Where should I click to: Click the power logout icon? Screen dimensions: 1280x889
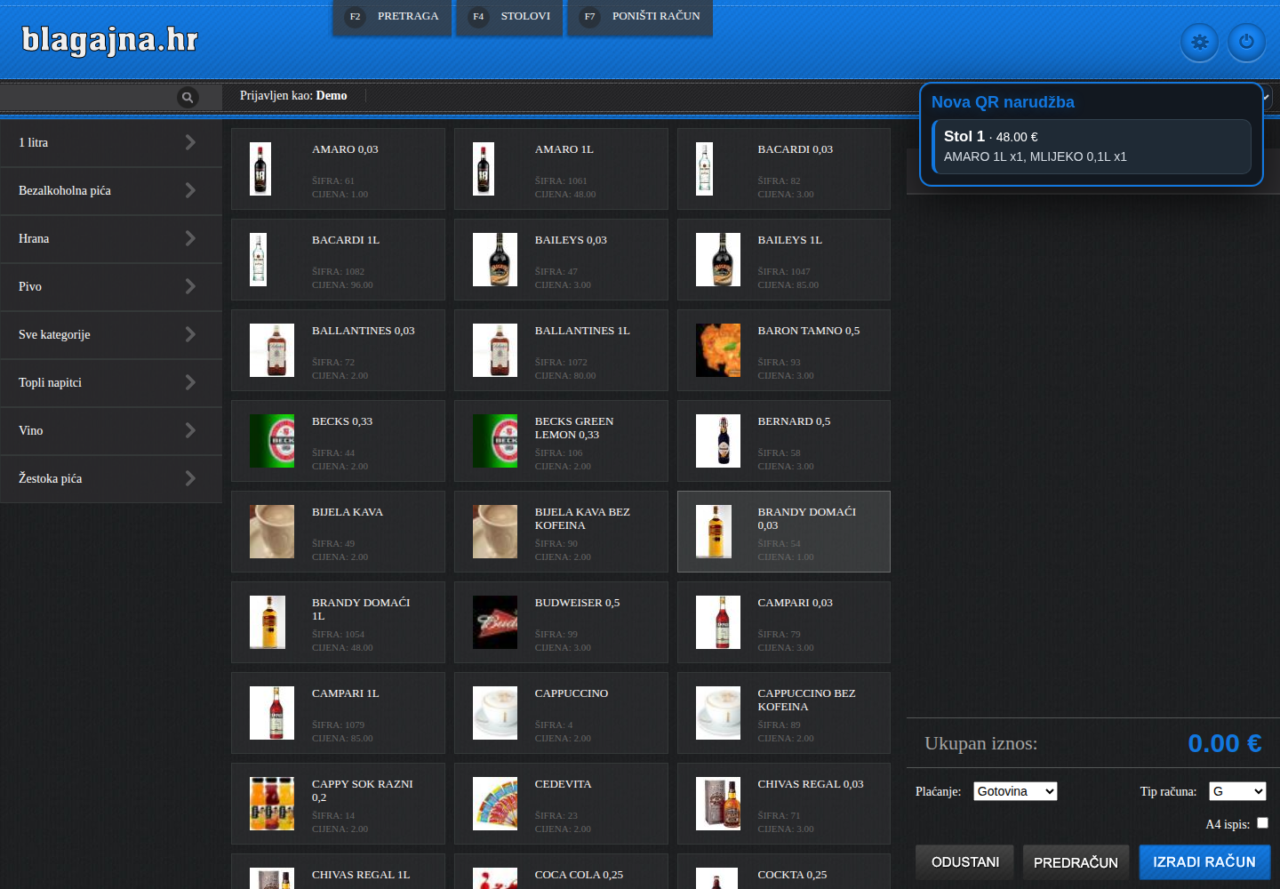click(1246, 42)
